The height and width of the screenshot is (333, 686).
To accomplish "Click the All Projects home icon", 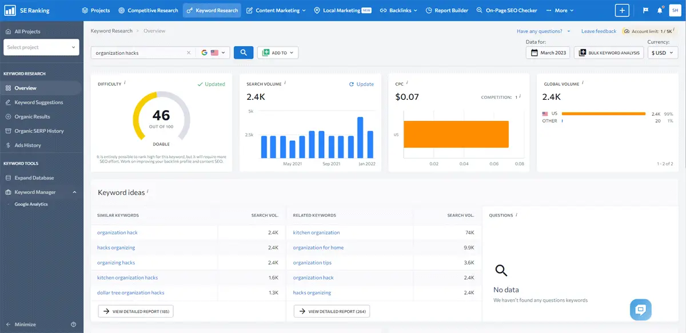I will (x=8, y=32).
